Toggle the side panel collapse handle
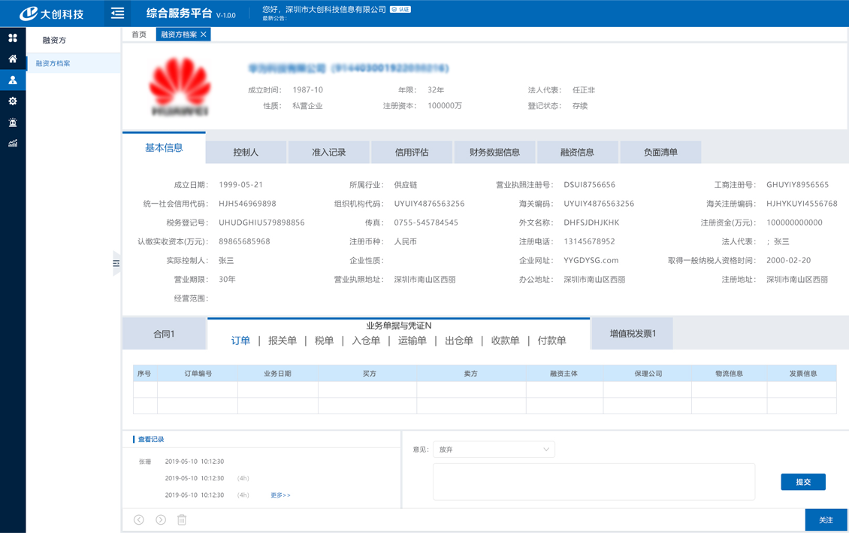This screenshot has width=849, height=533. click(x=116, y=263)
